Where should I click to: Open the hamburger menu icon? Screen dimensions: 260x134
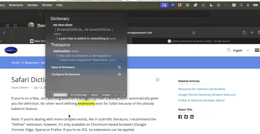click(257, 50)
